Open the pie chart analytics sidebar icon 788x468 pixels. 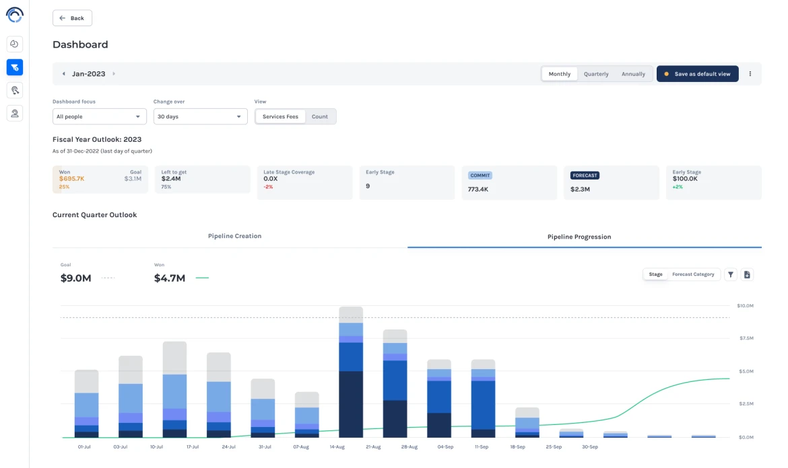click(15, 44)
